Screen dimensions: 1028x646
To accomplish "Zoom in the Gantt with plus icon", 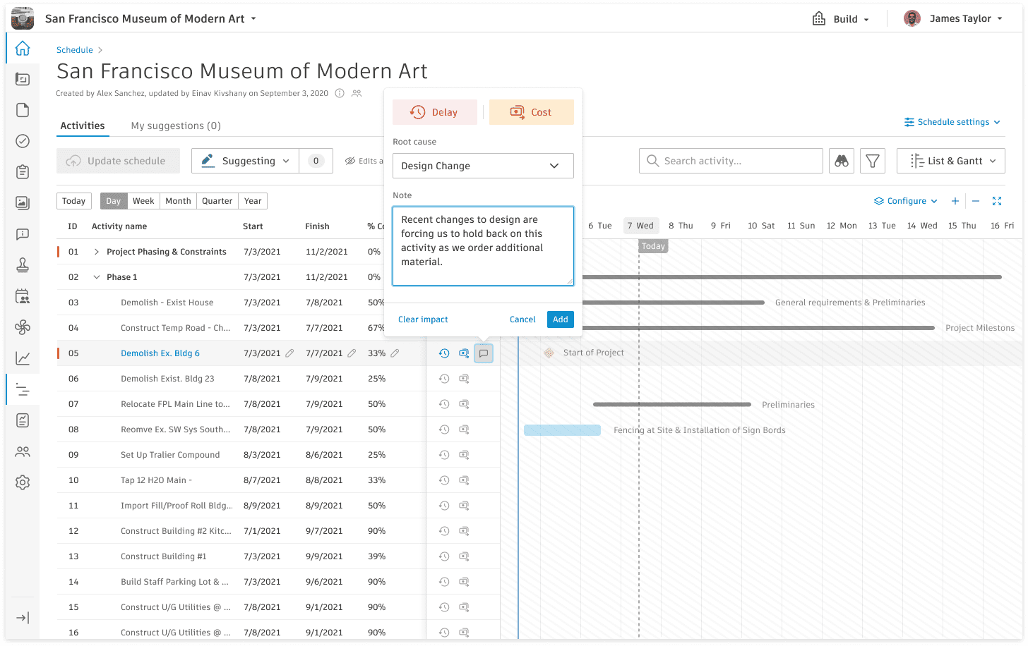I will [955, 201].
